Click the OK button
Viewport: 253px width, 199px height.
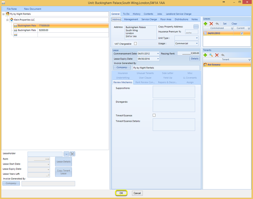coord(121,193)
